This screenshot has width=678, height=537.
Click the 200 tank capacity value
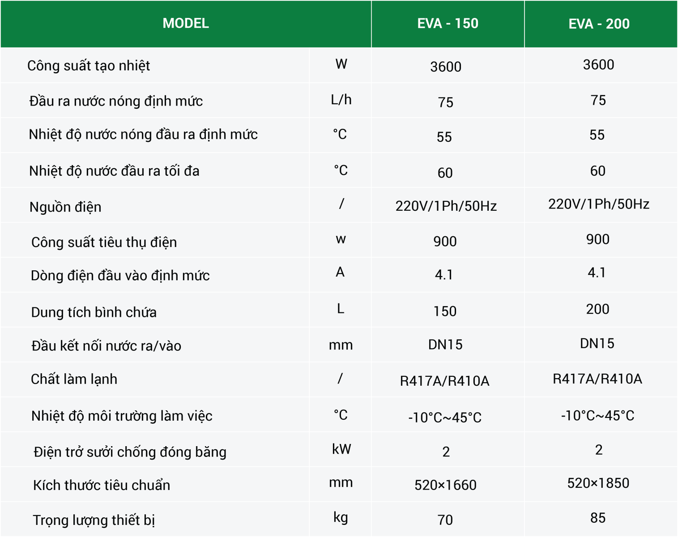coord(597,309)
